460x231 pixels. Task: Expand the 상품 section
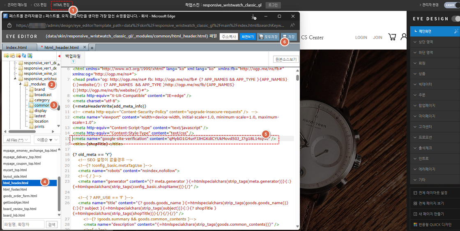(x=435, y=74)
